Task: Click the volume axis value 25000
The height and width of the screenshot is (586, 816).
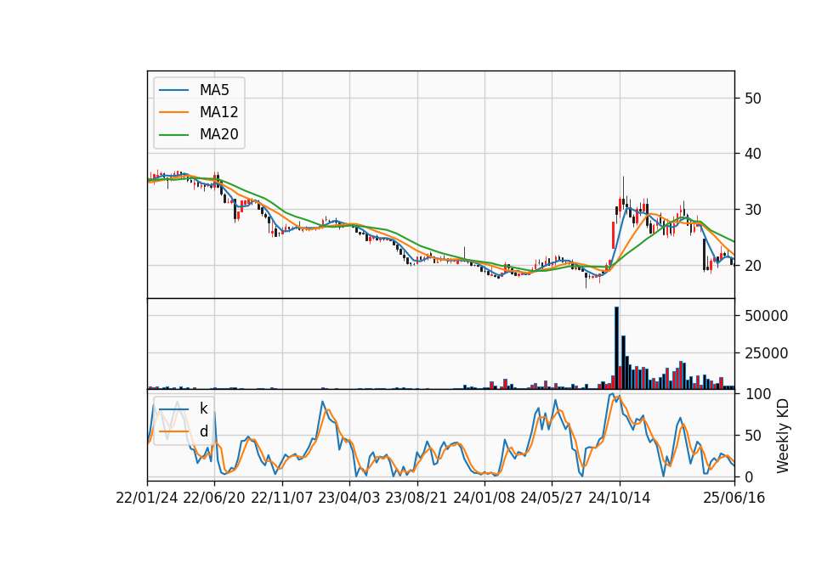Action: [766, 353]
